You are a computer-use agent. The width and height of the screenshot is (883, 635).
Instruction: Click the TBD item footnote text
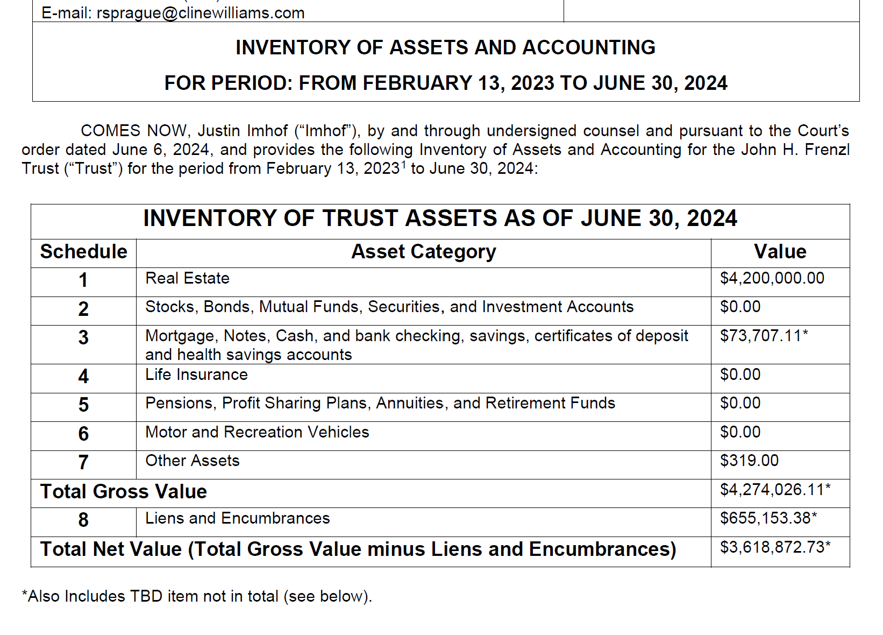click(197, 596)
